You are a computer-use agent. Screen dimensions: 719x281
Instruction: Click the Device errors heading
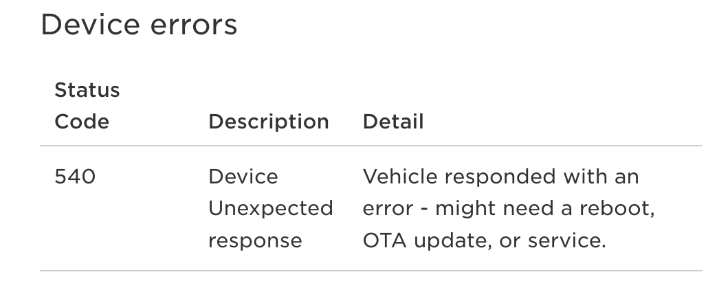pos(139,25)
